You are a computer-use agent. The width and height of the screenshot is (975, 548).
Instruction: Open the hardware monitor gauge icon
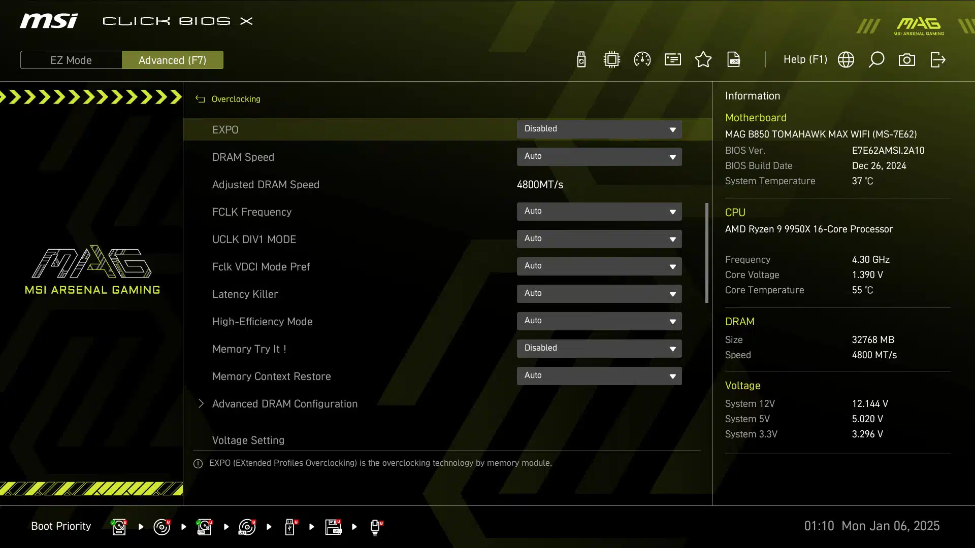(x=642, y=60)
